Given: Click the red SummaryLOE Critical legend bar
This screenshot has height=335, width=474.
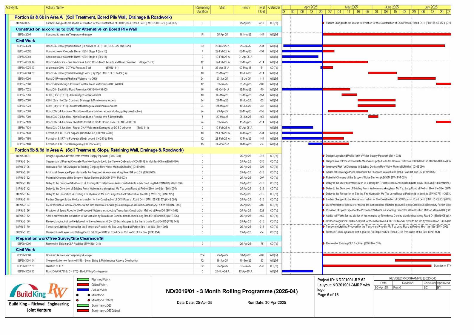Looking at the screenshot, I should point(83,311).
